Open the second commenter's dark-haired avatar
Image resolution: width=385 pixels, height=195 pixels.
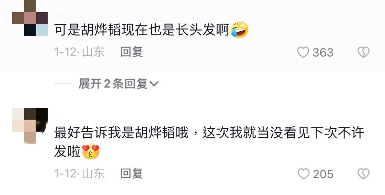point(30,126)
